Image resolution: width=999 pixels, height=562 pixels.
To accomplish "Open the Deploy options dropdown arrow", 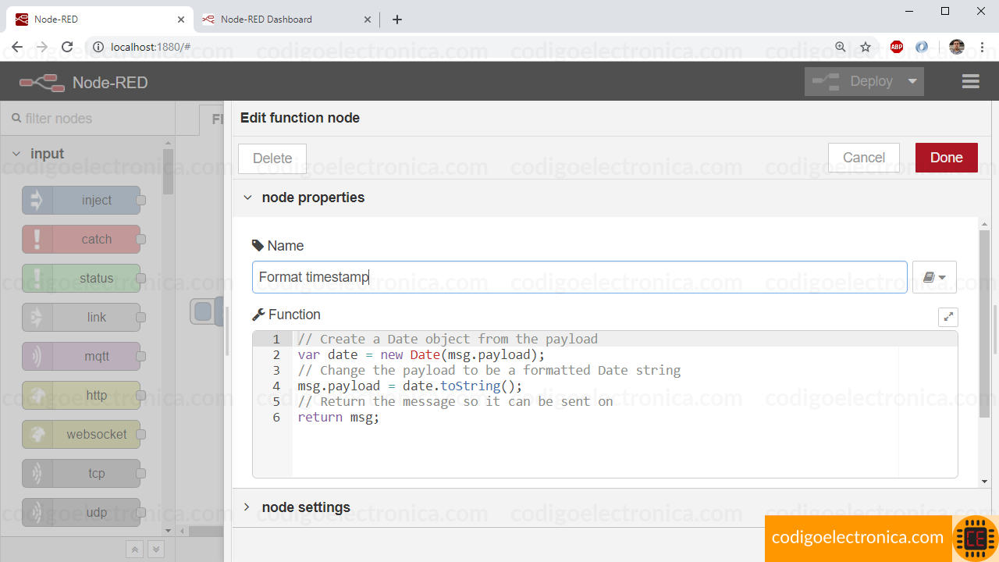I will click(912, 81).
